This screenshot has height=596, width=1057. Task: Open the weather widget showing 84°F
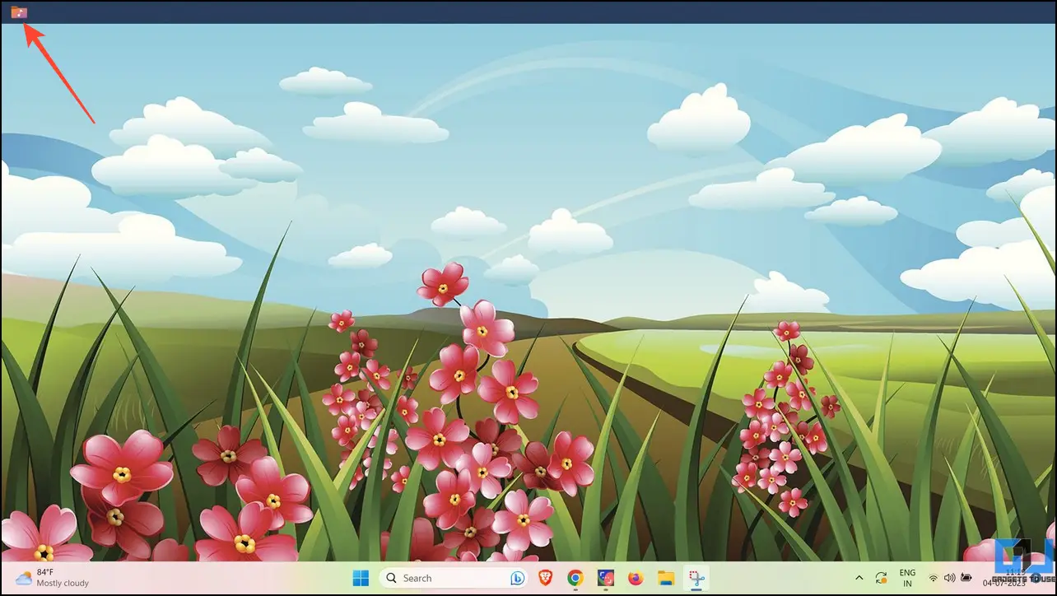52,578
